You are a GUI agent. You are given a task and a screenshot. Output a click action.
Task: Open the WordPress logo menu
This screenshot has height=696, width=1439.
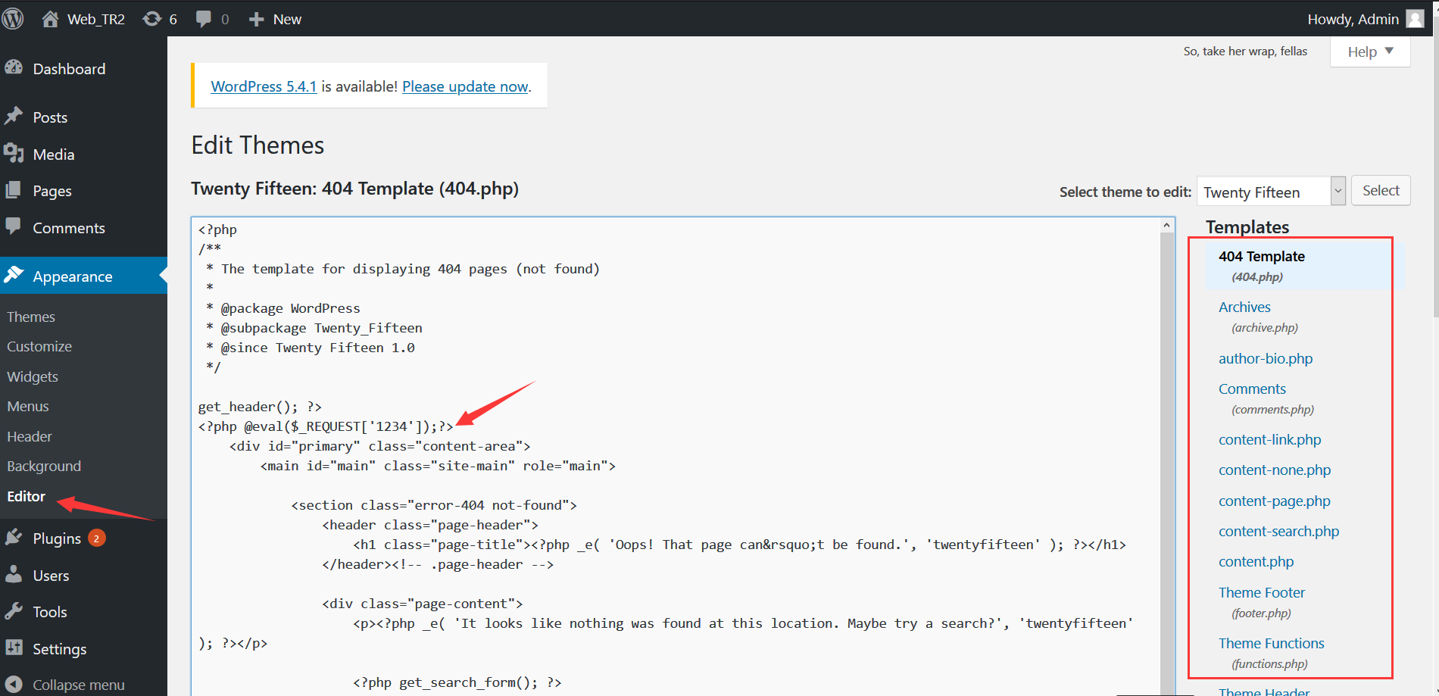pyautogui.click(x=12, y=19)
